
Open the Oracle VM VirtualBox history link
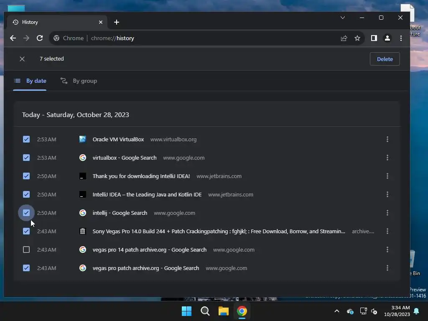pyautogui.click(x=118, y=139)
